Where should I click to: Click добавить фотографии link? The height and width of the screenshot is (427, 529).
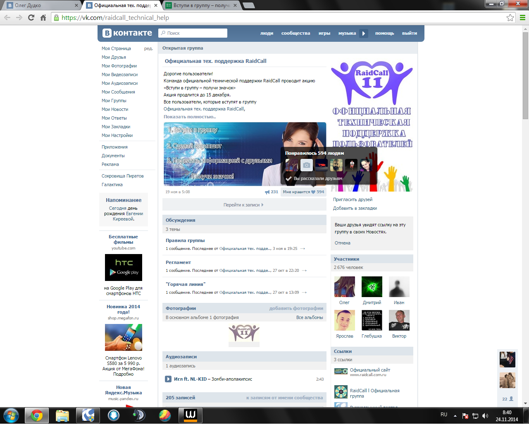click(296, 308)
